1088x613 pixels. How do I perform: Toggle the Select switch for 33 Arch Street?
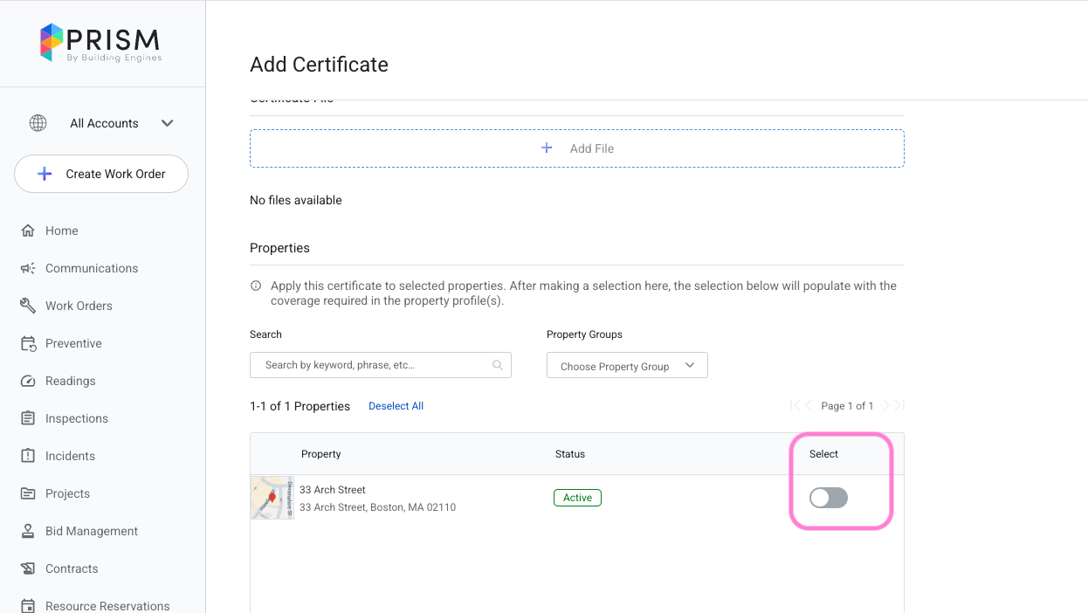[828, 498]
